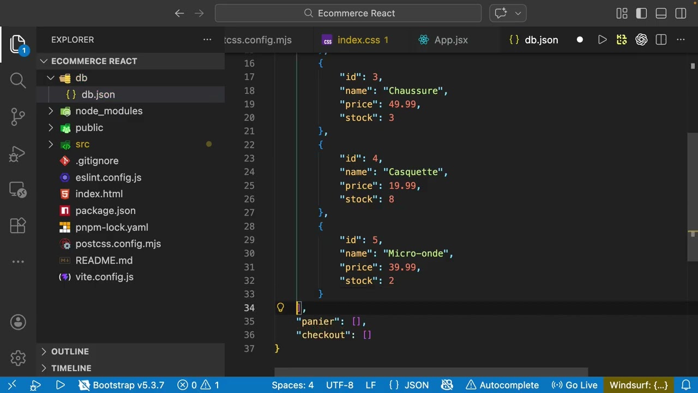
Task: Start Go Live server
Action: (574, 385)
